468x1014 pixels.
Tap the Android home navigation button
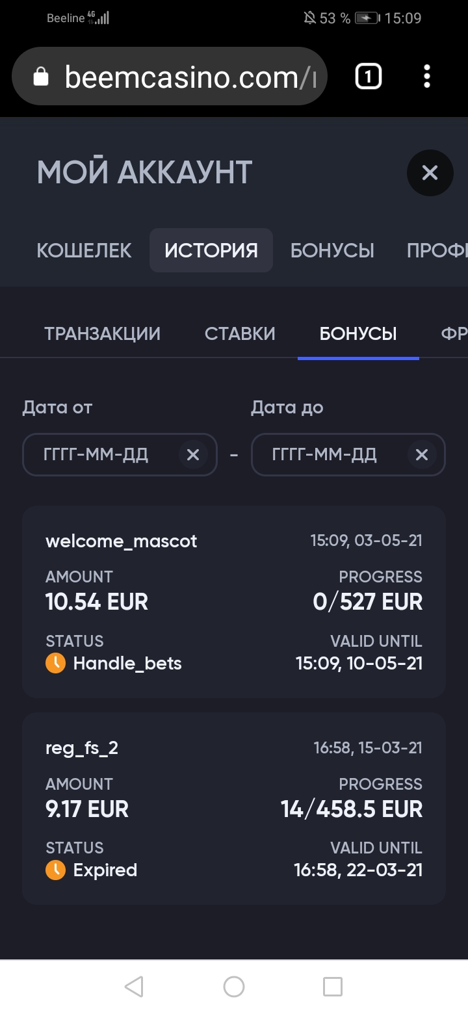pyautogui.click(x=234, y=987)
